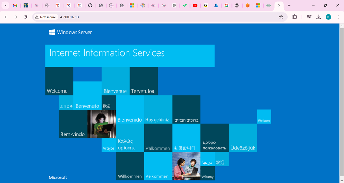
Task: Open the Extensions puzzle icon
Action: pos(295,17)
